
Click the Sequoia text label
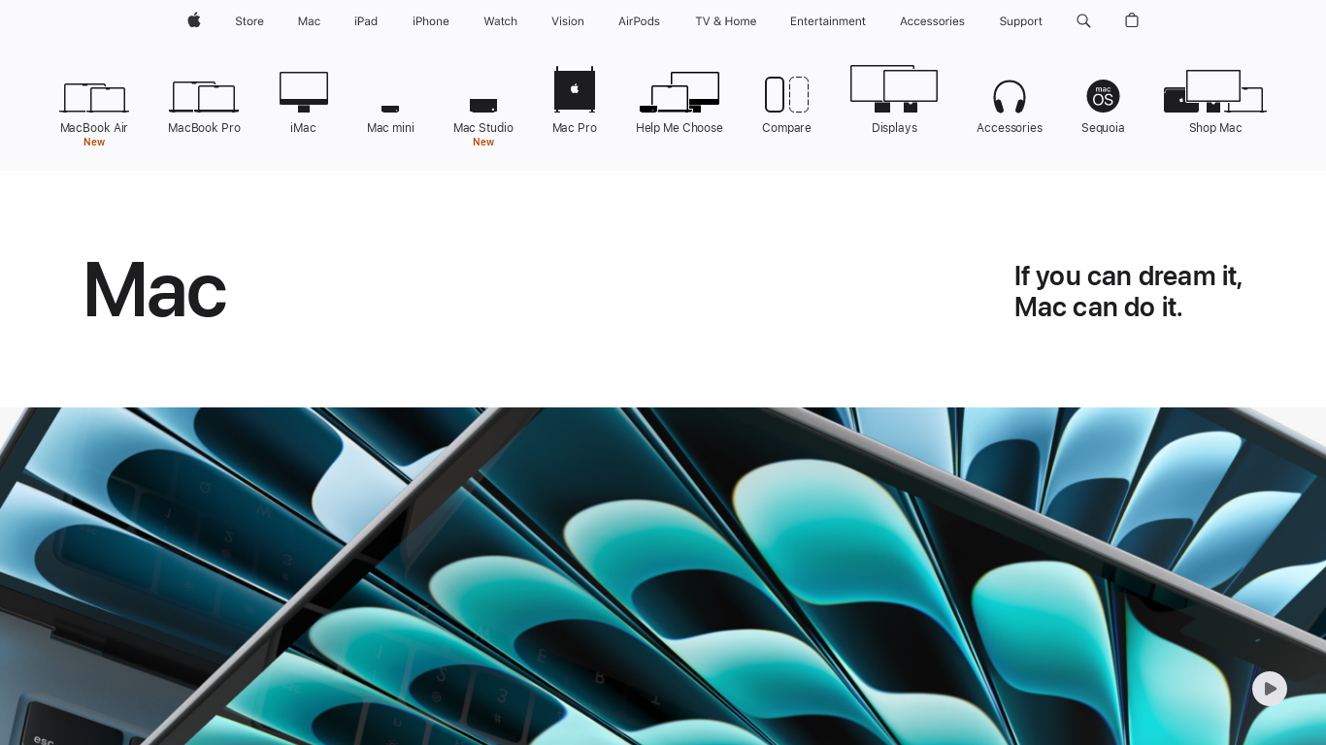point(1103,128)
